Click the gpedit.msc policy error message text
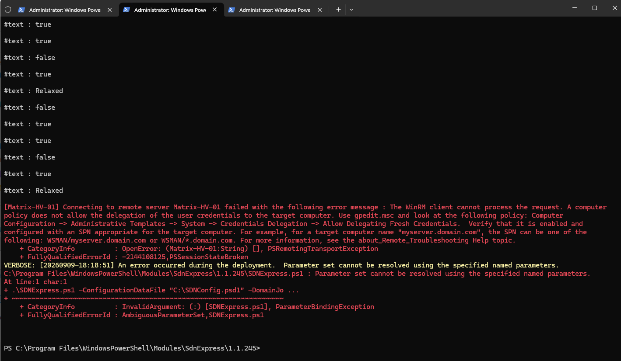Screen dimensions: 621x361 click(x=305, y=224)
